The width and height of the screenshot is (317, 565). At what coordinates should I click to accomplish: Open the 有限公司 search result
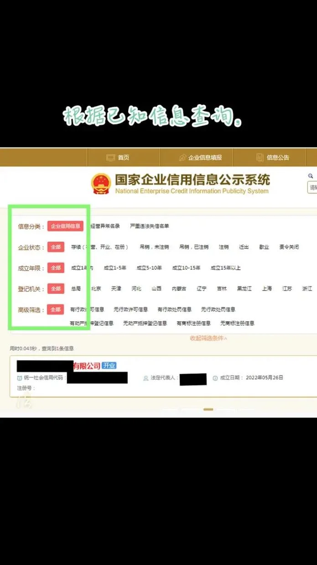point(87,366)
